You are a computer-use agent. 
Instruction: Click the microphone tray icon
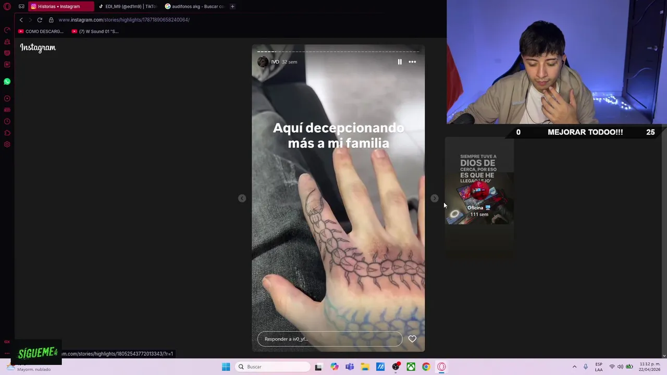tap(586, 367)
